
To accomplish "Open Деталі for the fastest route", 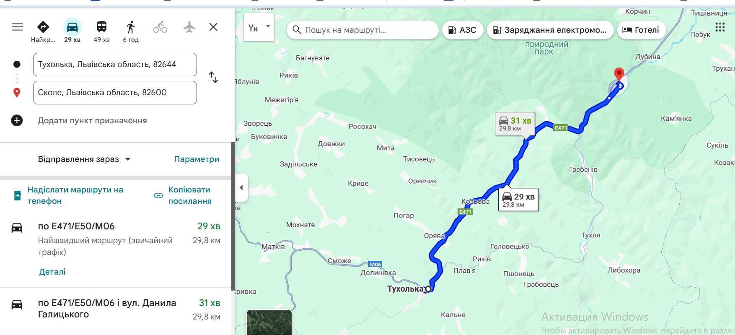I will tap(52, 272).
